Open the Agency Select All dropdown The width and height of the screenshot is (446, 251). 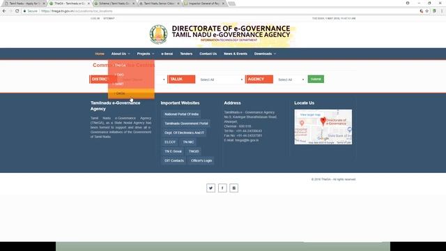[x=291, y=79]
